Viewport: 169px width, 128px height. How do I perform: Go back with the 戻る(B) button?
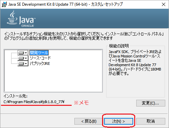tap(89, 121)
